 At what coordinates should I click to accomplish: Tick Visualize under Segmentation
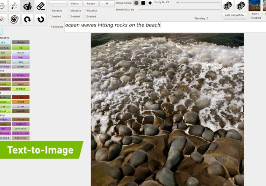click(50, 10)
